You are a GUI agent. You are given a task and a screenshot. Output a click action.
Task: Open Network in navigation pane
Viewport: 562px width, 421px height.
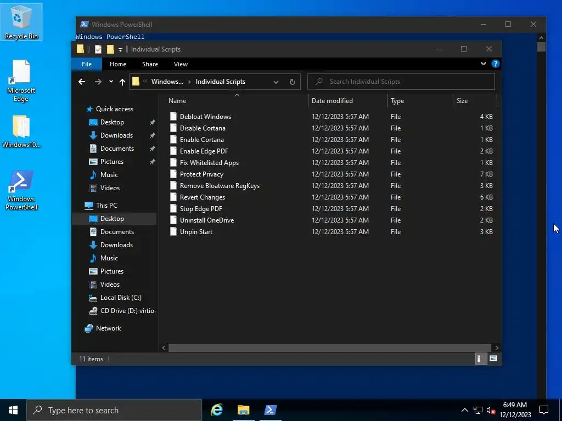(x=108, y=328)
